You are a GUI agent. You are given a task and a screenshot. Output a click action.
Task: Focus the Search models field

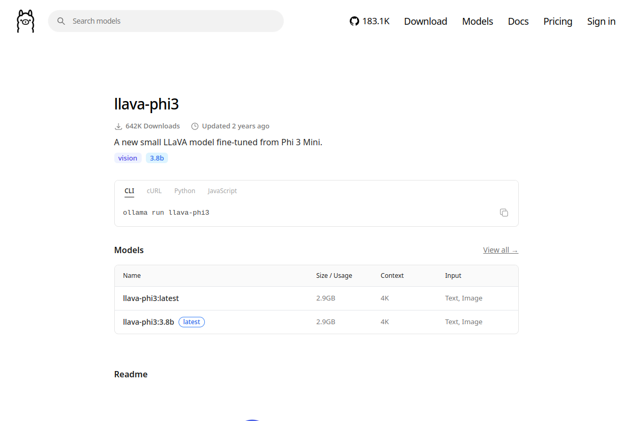click(166, 21)
